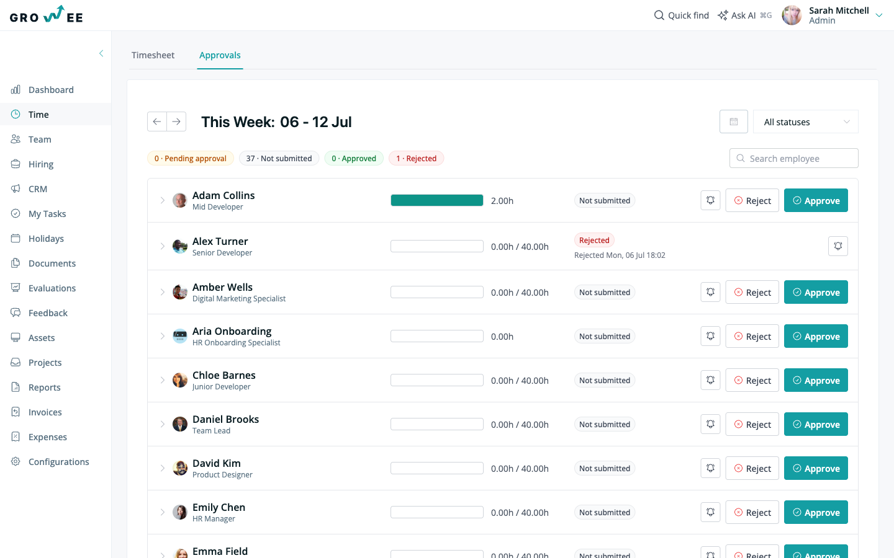The height and width of the screenshot is (558, 894).
Task: Expand Emily Chen row
Action: (x=163, y=512)
